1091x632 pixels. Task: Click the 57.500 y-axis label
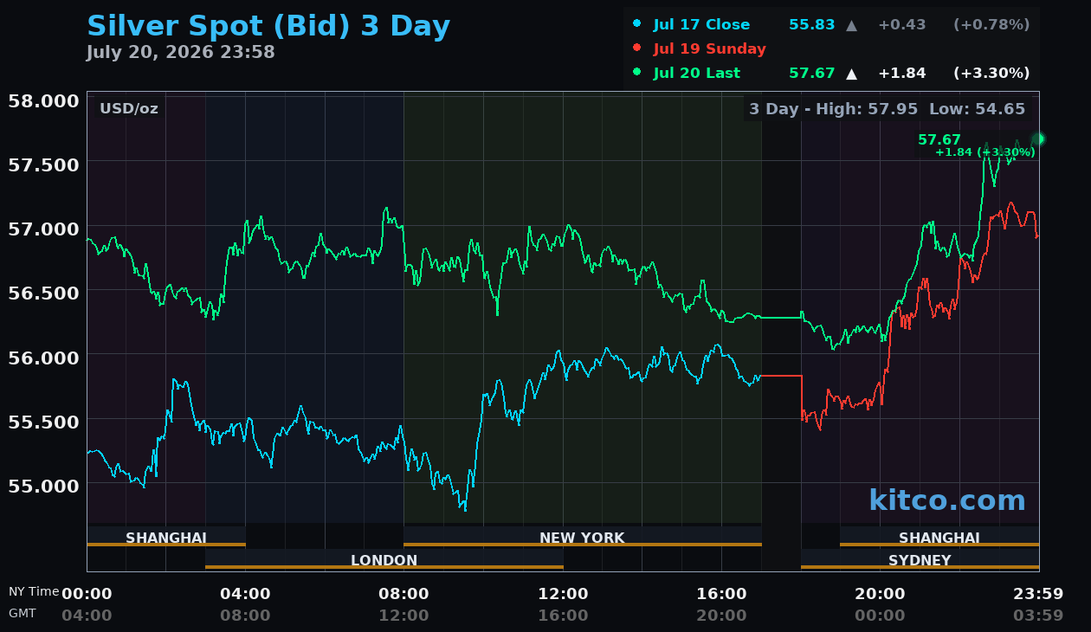[43, 164]
